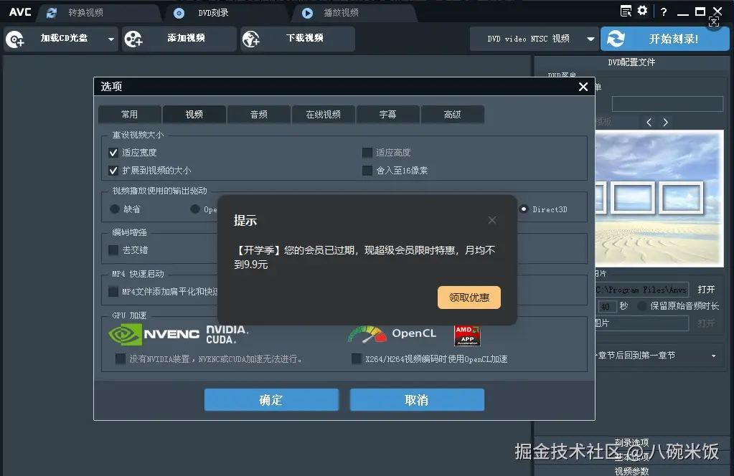Viewport: 734px width, 476px height.
Task: Open the task list icon in title bar
Action: pyautogui.click(x=626, y=11)
